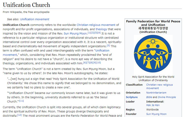
Task: Select the Worldwide region value
Action: point(152,110)
